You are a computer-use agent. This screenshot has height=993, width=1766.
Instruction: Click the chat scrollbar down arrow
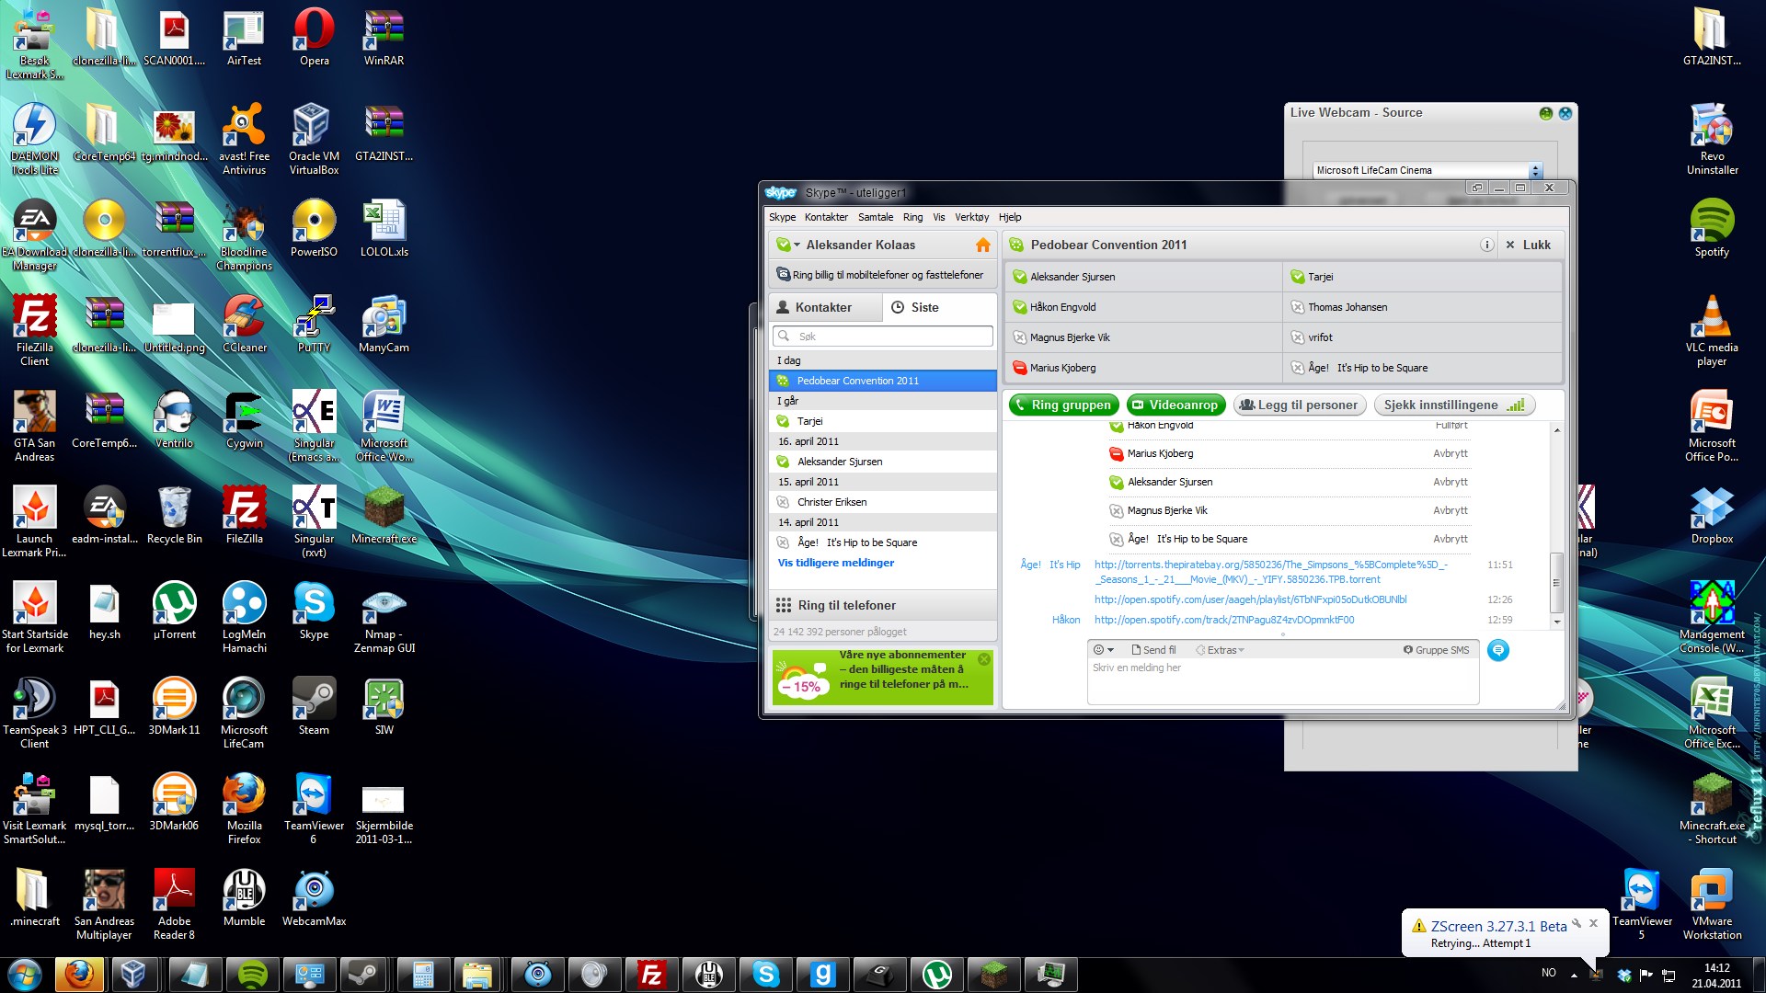coord(1556,622)
